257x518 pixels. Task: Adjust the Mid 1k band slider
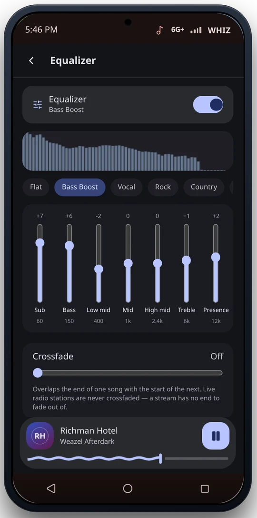pyautogui.click(x=128, y=263)
